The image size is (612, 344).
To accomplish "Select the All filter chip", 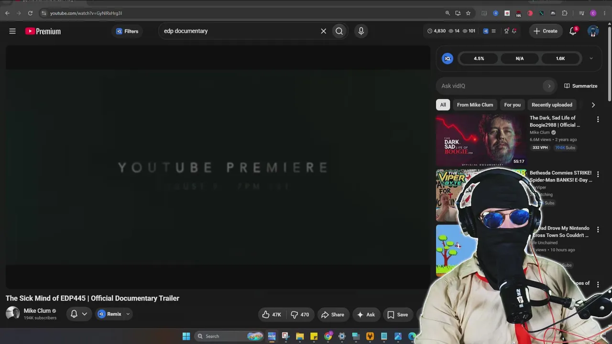I will (443, 105).
